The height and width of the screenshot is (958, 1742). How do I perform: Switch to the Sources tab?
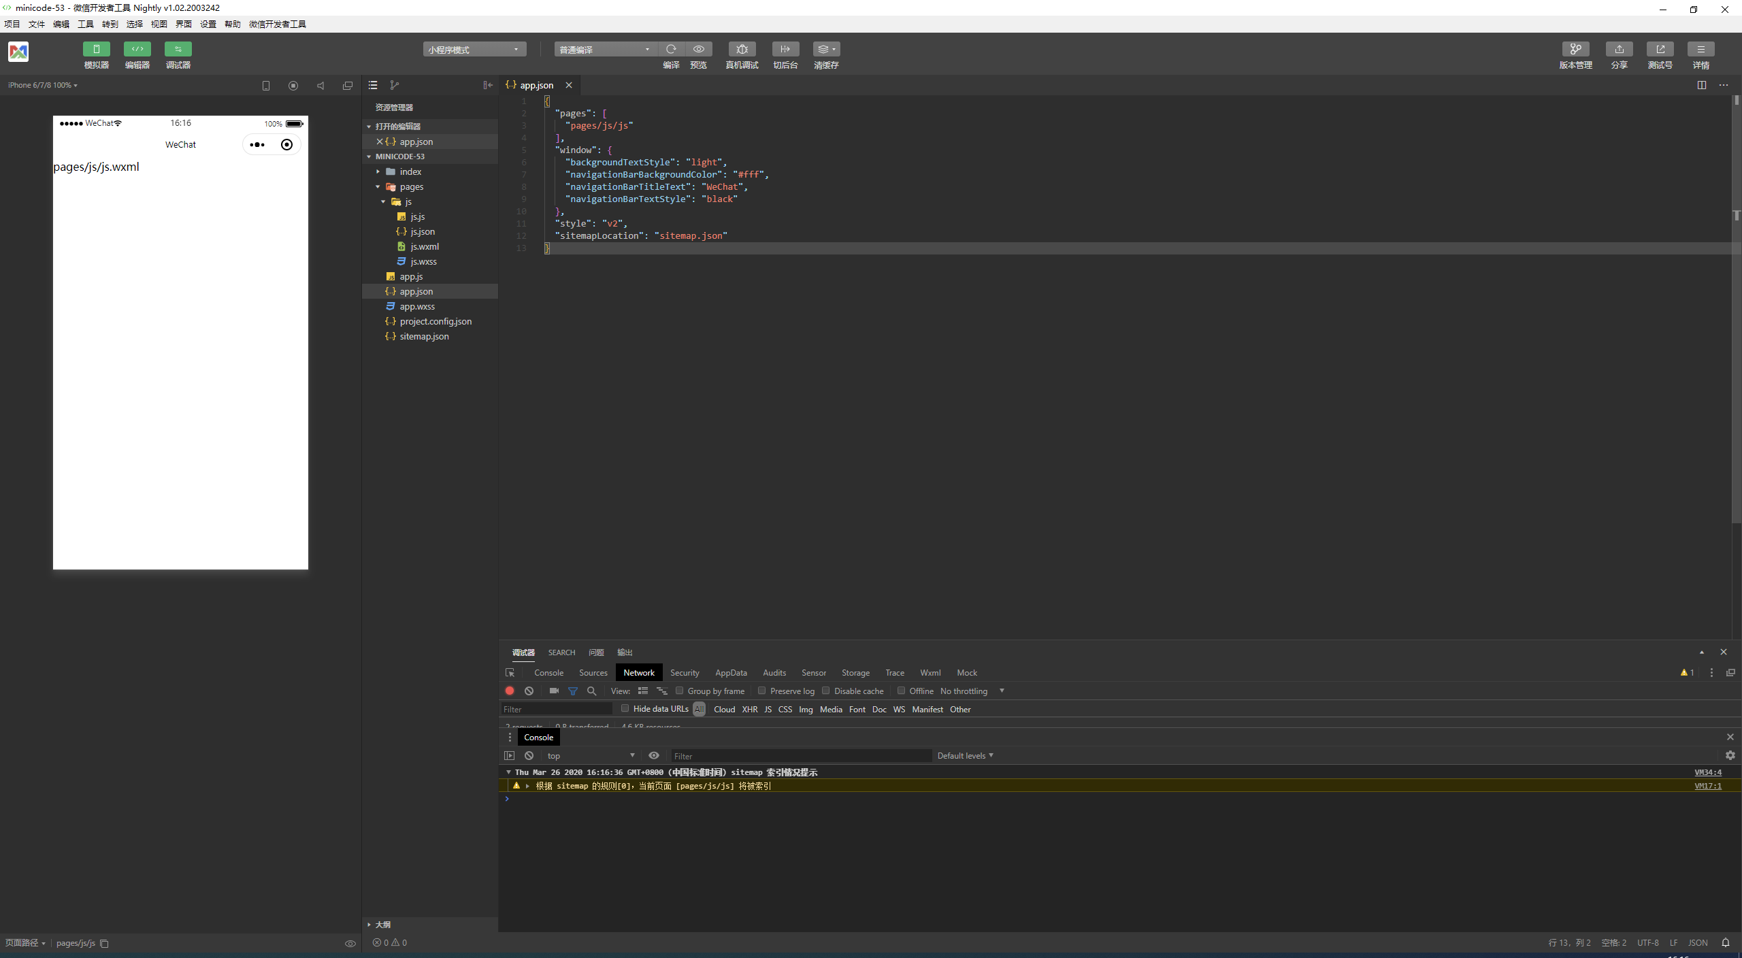593,672
